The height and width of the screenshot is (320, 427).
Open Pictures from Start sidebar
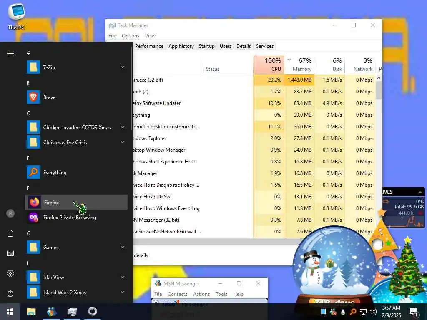[x=10, y=253]
